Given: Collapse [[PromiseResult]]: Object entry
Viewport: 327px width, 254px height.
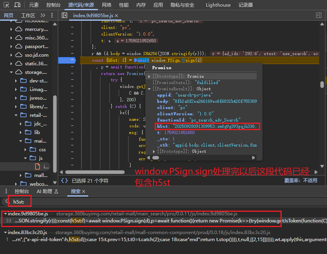Looking at the screenshot, I should point(149,89).
